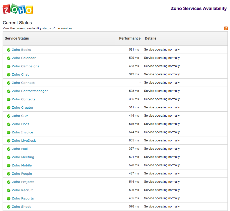This screenshot has height=211, width=230.
Task: Click the Details column header
Action: click(x=151, y=38)
